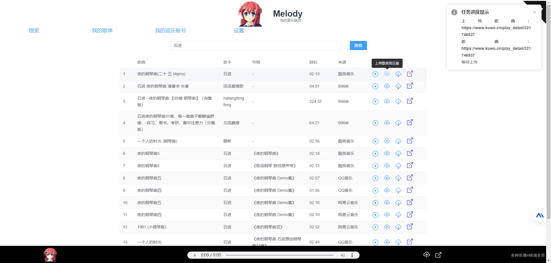Open more options in the audio player
Viewport: 551px width, 263px height.
pos(352,255)
